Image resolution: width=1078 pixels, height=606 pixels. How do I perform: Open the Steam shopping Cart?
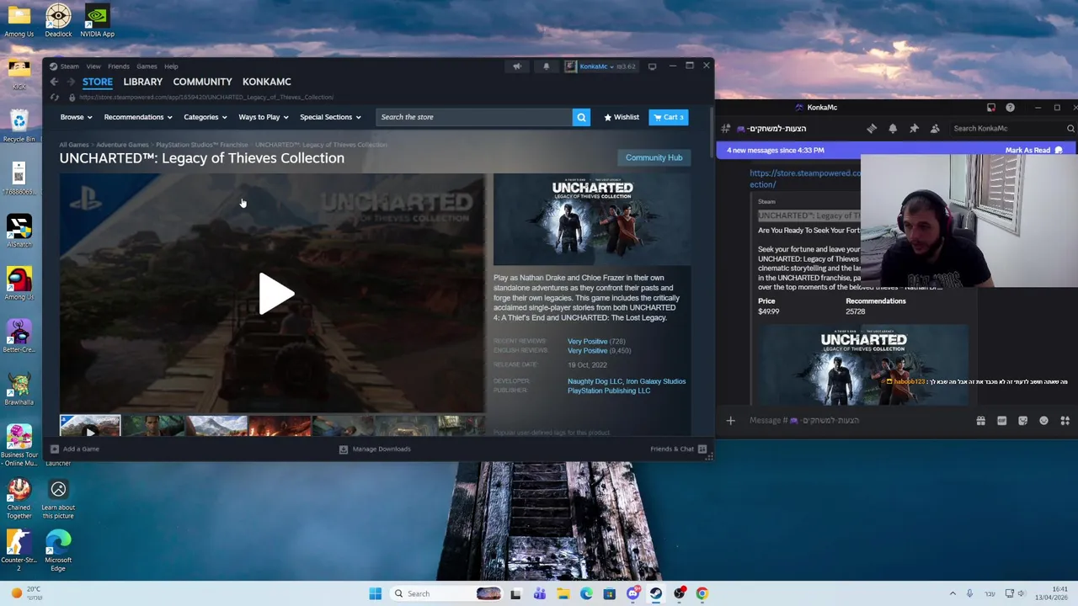tap(669, 117)
